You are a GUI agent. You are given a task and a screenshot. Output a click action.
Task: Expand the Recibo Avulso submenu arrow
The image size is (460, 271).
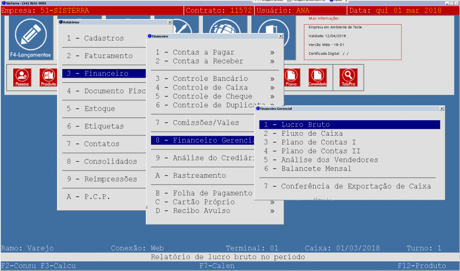(x=272, y=211)
